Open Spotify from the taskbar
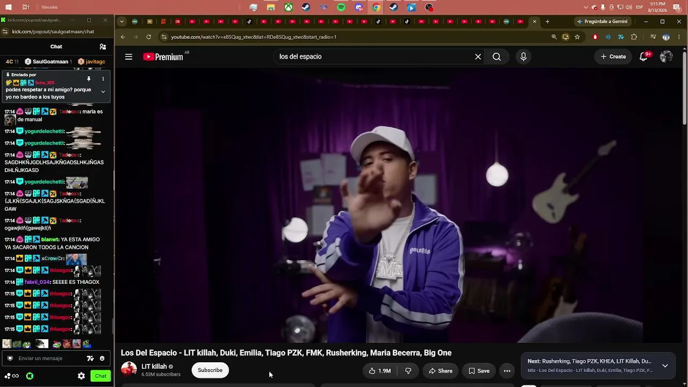The image size is (688, 387). pos(341,8)
